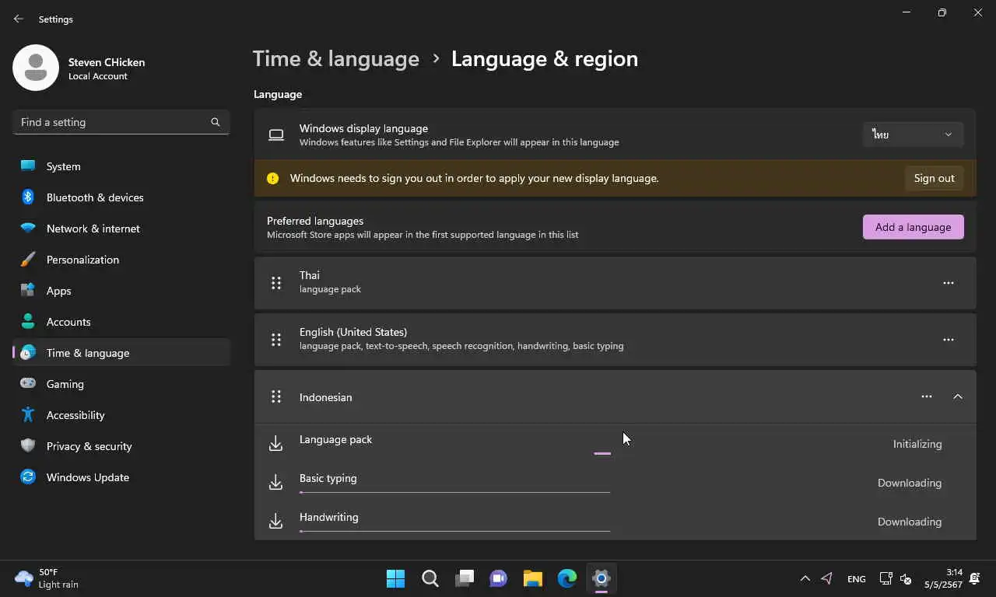
Task: Grab the drag handle for Indonesian
Action: tap(275, 397)
